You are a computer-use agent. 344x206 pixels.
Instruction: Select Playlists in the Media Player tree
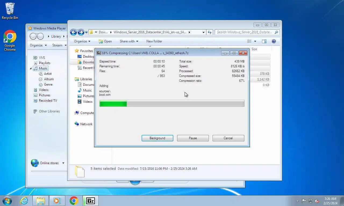(42, 63)
